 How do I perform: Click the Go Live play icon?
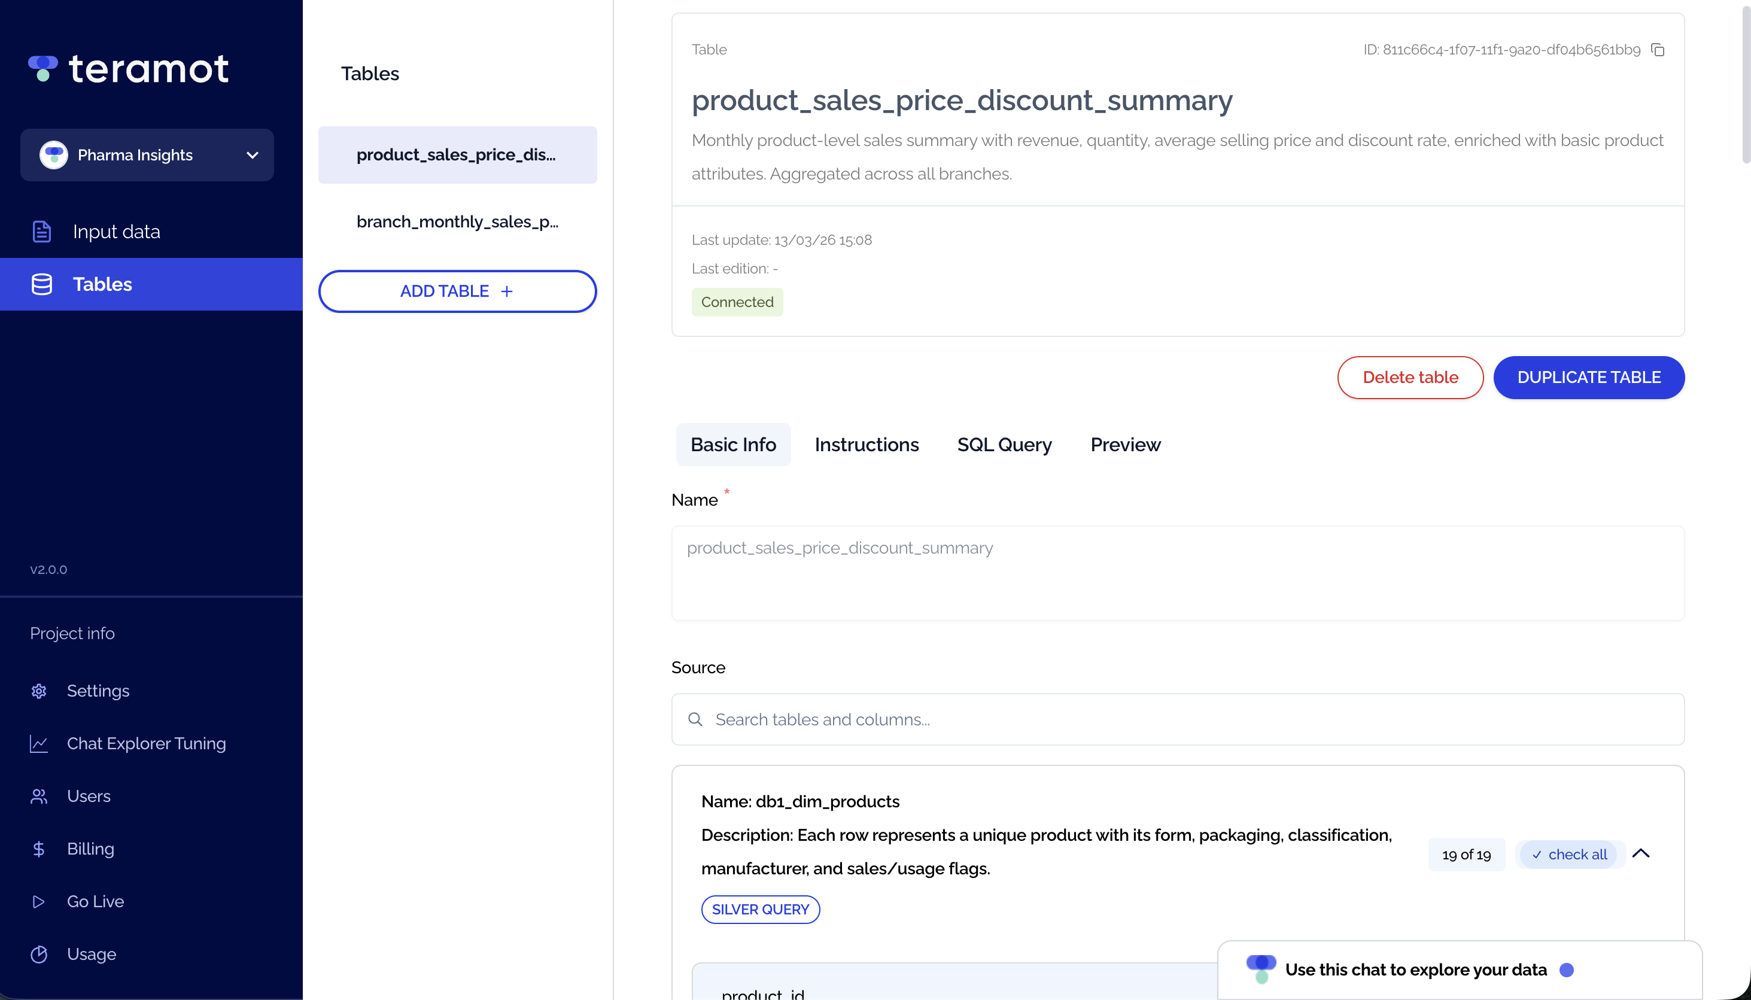[x=39, y=901]
